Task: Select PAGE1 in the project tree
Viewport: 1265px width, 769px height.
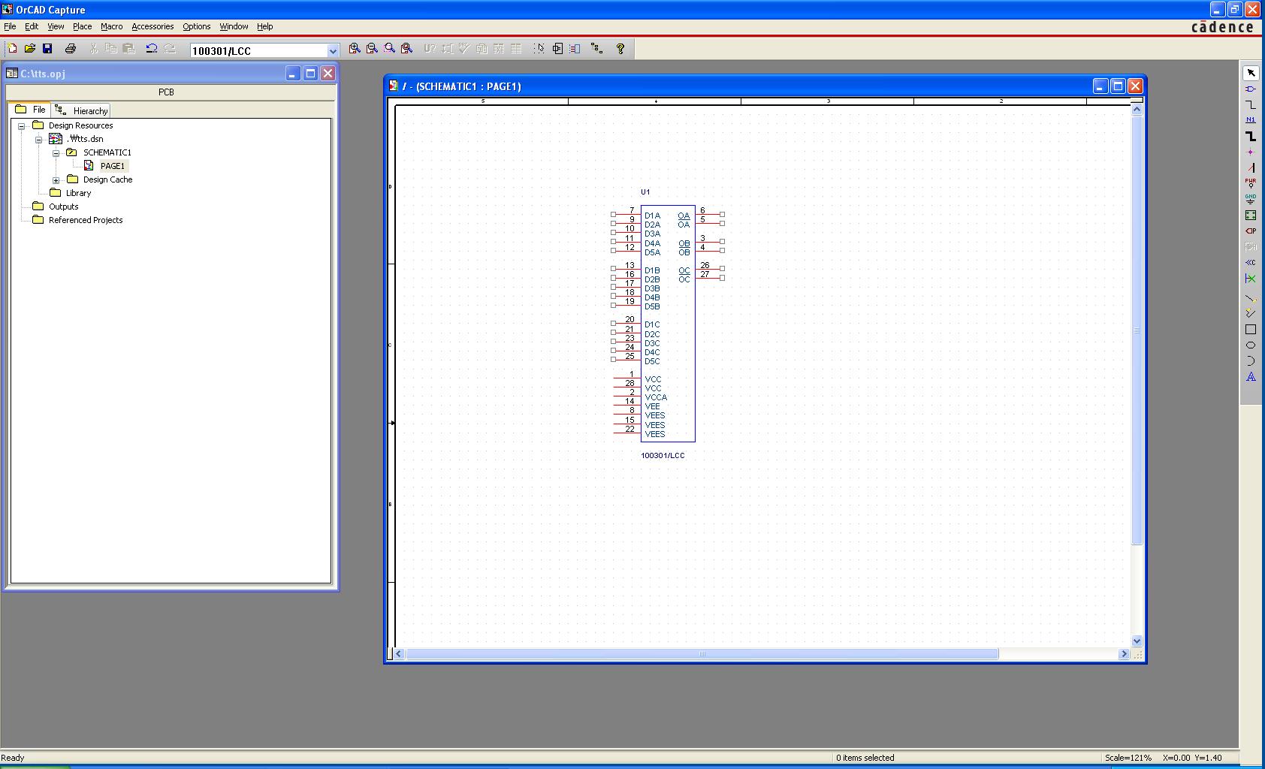Action: coord(113,166)
